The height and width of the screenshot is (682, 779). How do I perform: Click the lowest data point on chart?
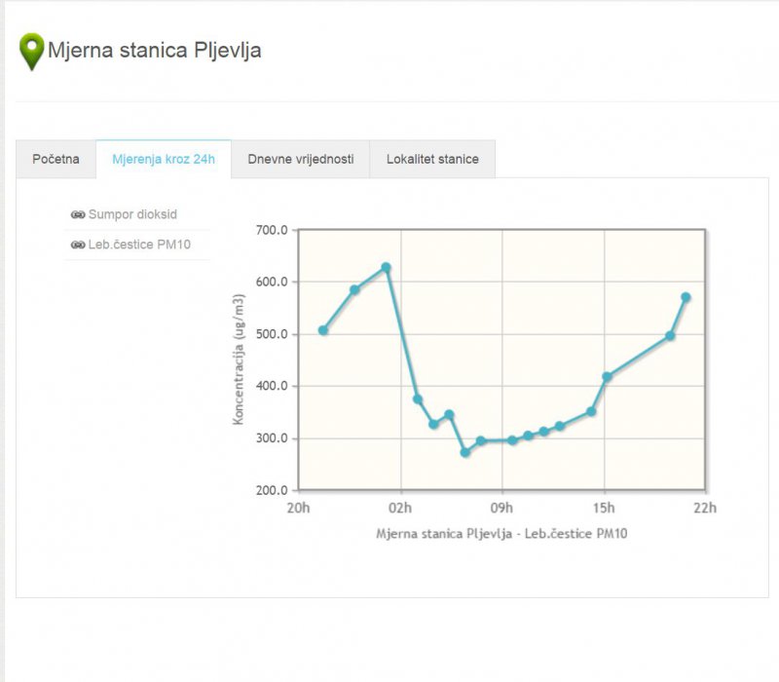[x=465, y=452]
